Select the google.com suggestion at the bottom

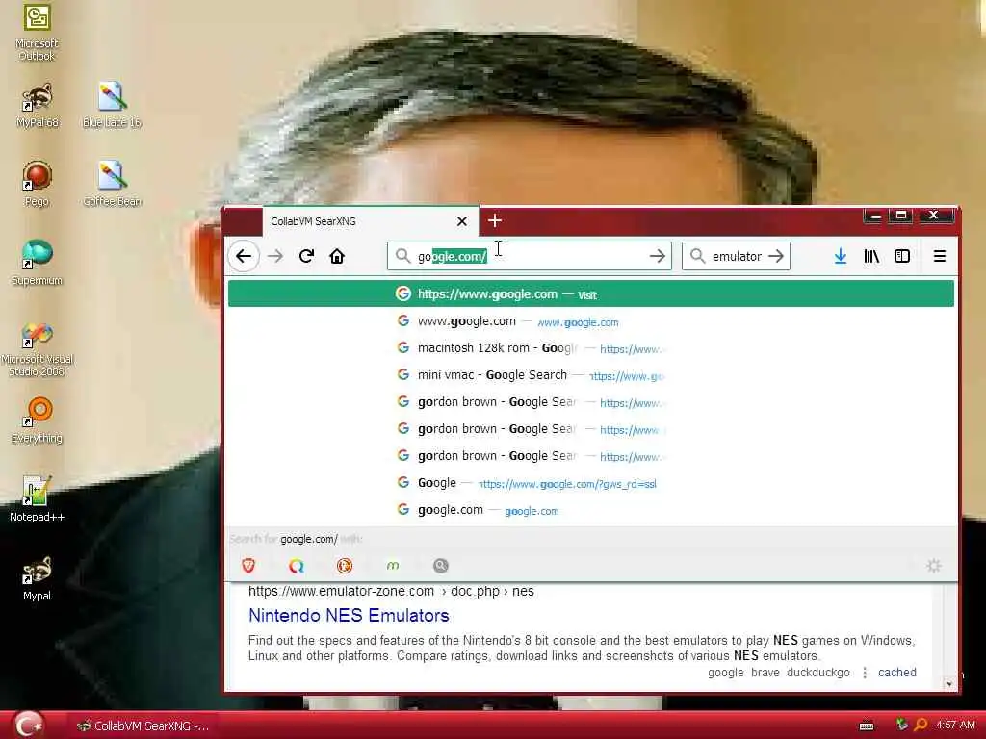coord(591,510)
